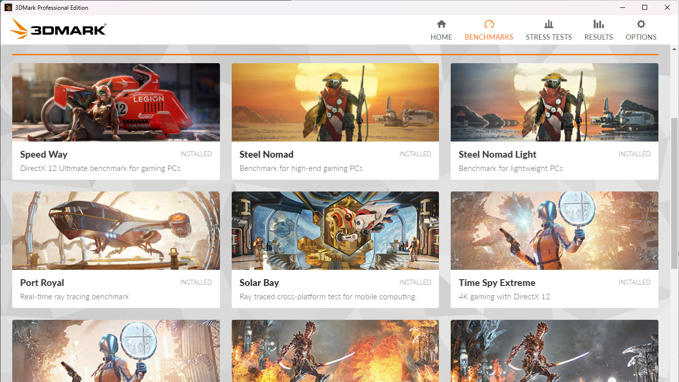Open the OPTIONS tab

pos(641,37)
